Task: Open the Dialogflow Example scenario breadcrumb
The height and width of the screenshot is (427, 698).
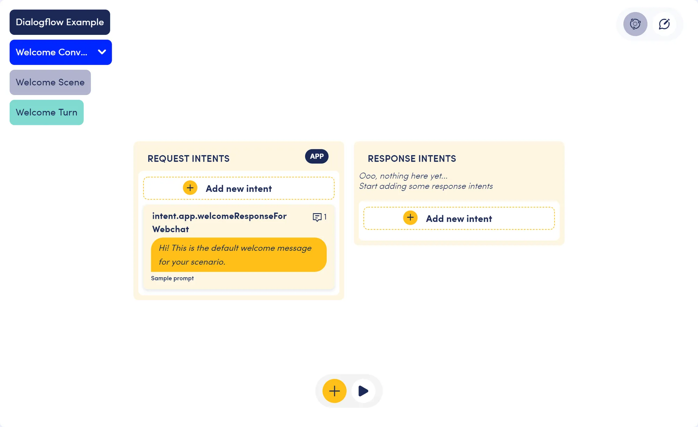Action: pyautogui.click(x=60, y=22)
